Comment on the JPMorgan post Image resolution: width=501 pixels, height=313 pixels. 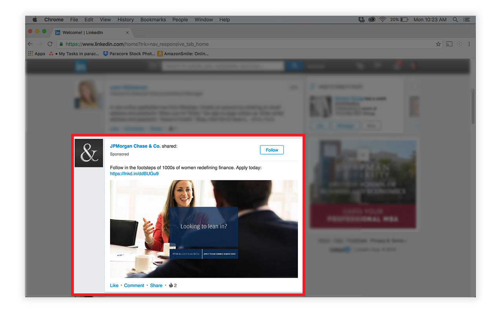tap(134, 286)
